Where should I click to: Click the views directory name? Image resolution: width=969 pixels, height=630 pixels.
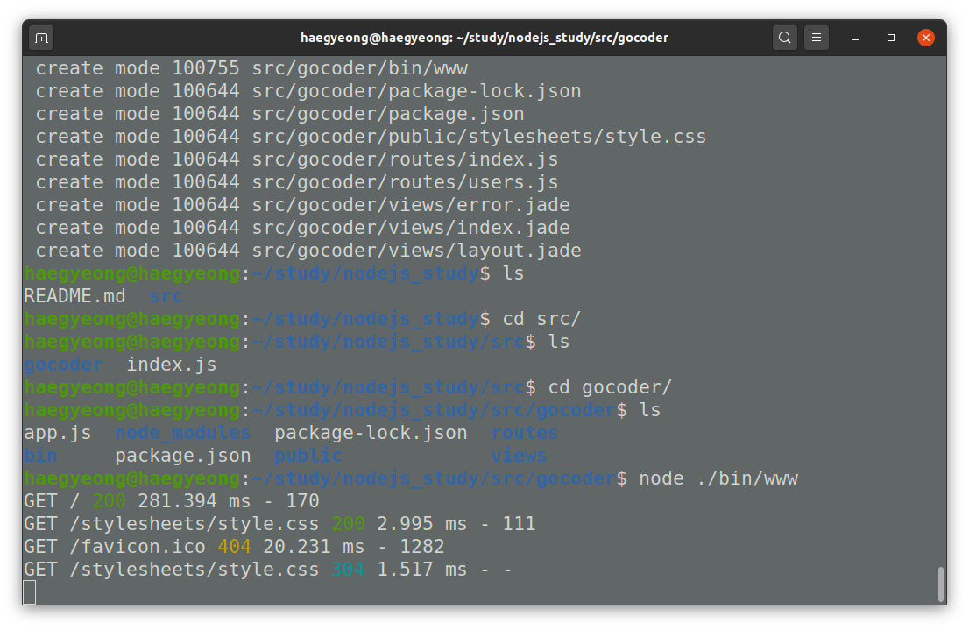pos(518,455)
